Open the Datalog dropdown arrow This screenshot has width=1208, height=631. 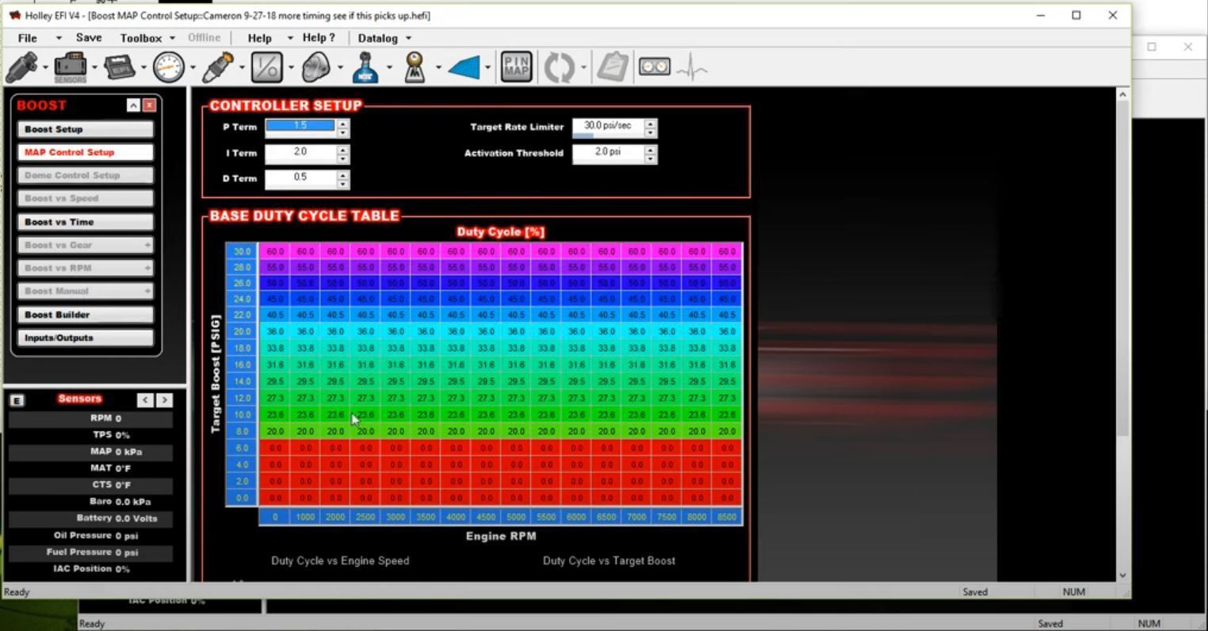(x=409, y=38)
